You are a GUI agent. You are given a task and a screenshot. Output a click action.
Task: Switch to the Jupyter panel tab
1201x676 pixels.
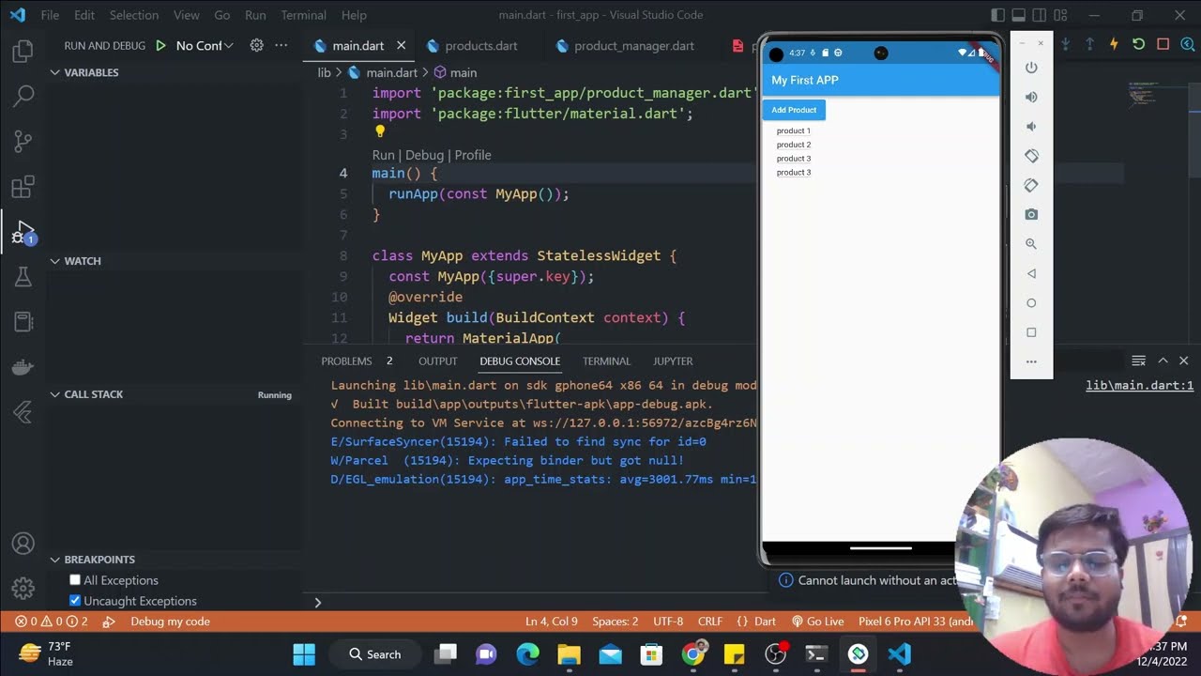[x=673, y=361]
